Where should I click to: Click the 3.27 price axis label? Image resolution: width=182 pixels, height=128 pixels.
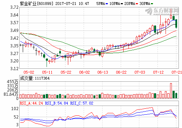(x=14, y=54)
